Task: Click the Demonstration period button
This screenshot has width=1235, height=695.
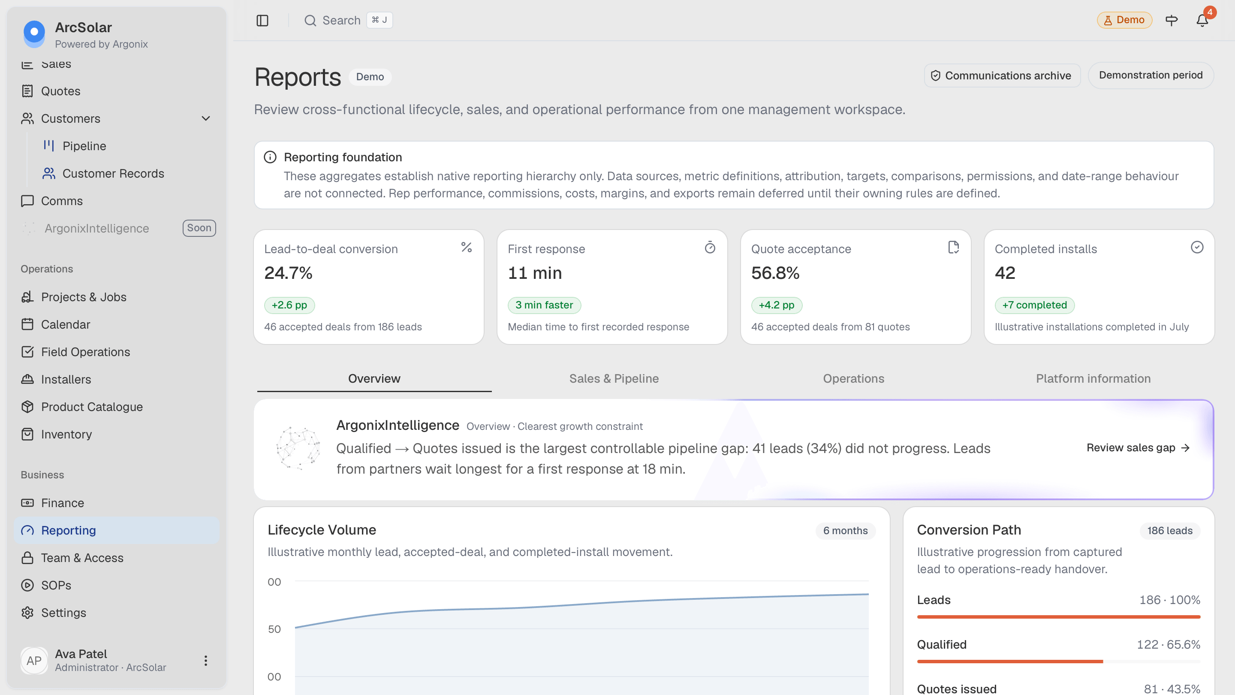Action: click(1151, 76)
